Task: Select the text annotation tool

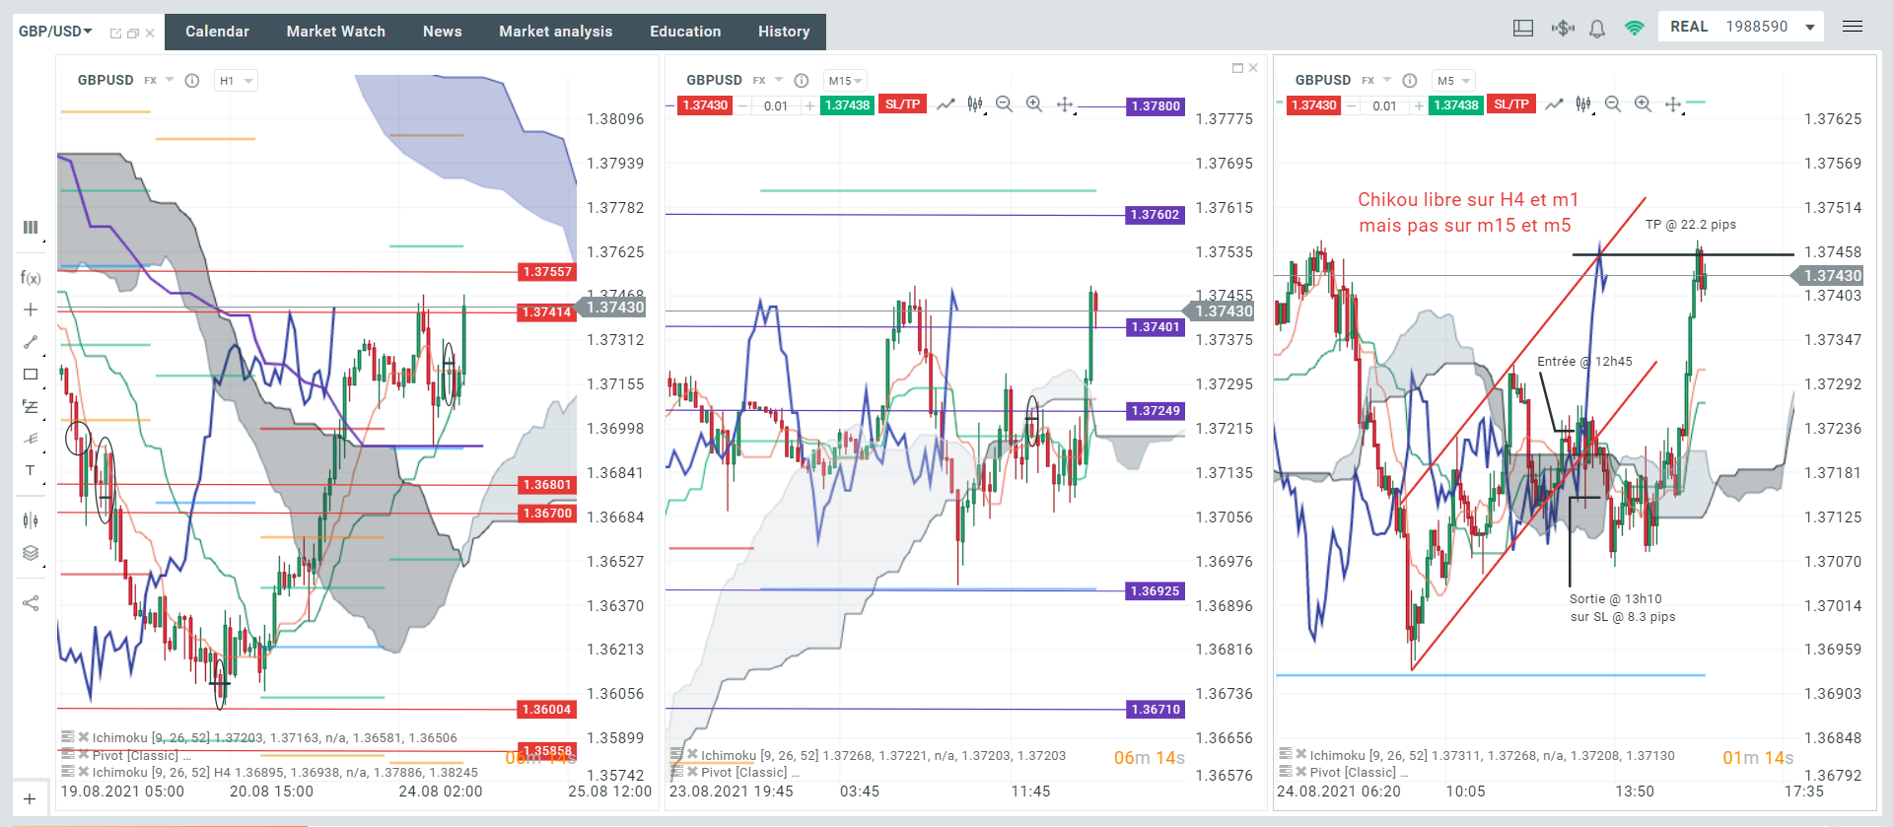Action: point(31,470)
